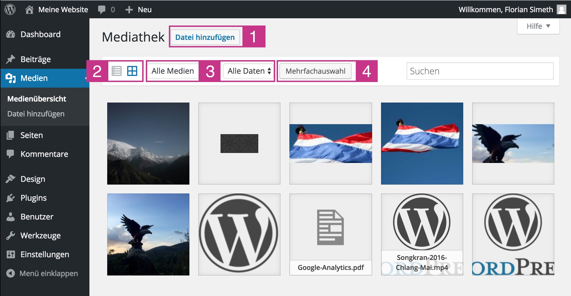Open the Songkran-2016-Chiang-Mai.mp4 video item
Viewport: 571px width, 296px height.
(422, 234)
